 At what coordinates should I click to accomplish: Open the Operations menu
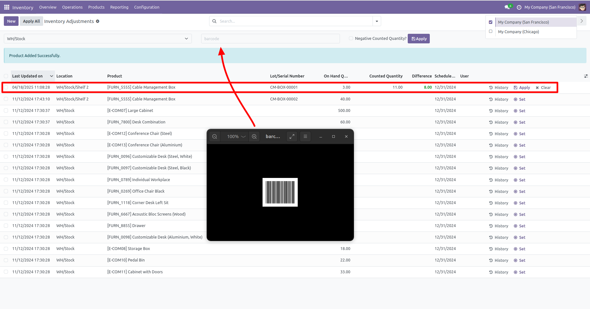tap(72, 7)
